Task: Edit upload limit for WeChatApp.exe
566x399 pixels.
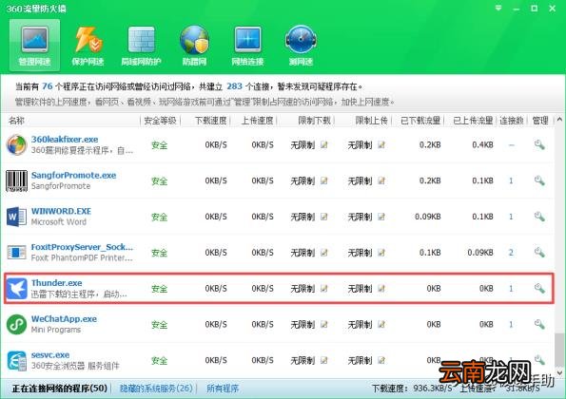Action: (381, 324)
